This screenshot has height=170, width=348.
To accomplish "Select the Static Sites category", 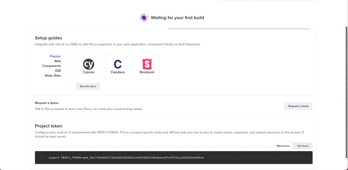I will tap(53, 75).
